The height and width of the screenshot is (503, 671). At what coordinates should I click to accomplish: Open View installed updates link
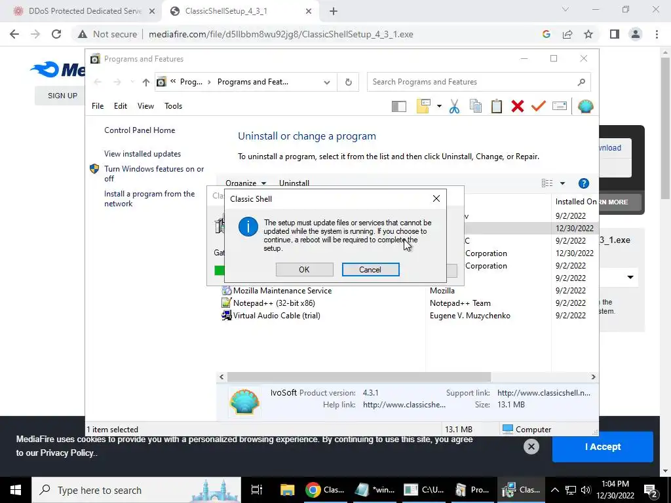[142, 154]
